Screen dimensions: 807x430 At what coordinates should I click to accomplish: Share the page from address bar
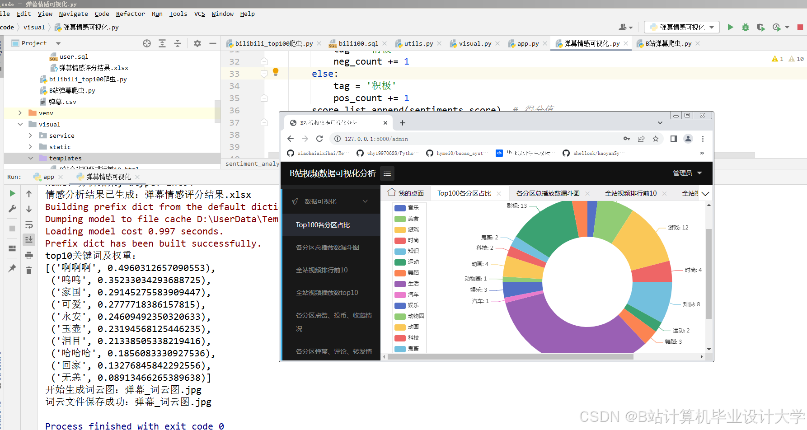coord(641,139)
